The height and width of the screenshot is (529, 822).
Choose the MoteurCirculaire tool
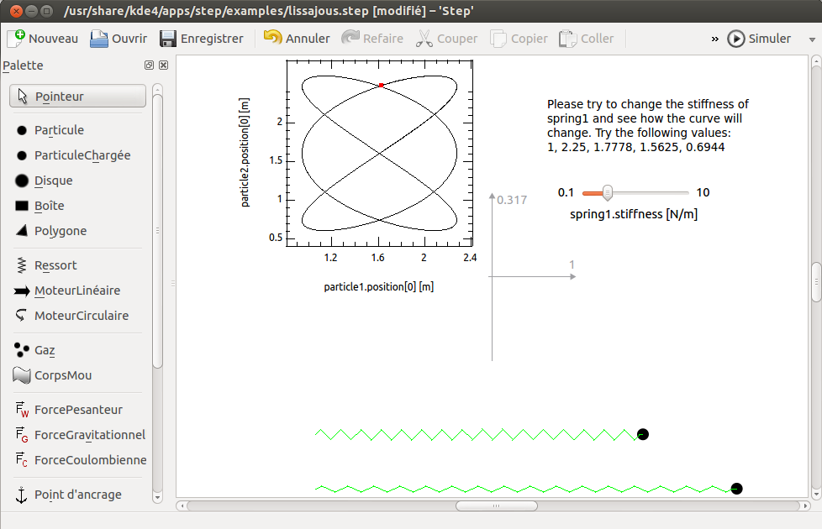(x=81, y=316)
